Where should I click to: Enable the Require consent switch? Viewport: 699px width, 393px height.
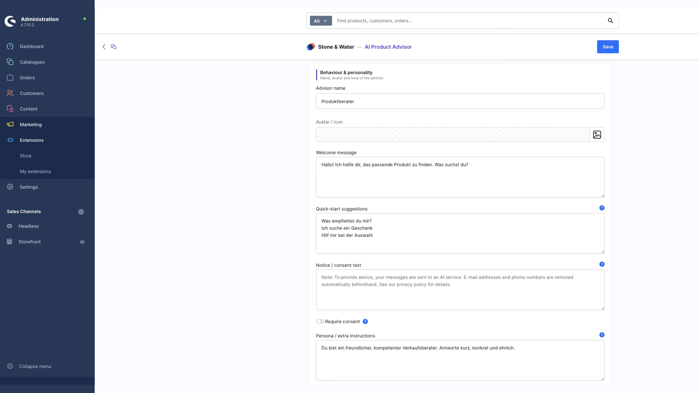point(320,322)
